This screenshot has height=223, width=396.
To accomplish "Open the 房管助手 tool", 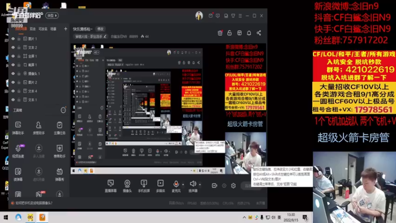I will [x=39, y=127].
